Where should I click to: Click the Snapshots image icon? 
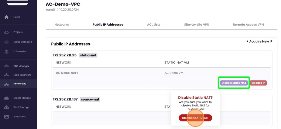pyautogui.click(x=7, y=116)
